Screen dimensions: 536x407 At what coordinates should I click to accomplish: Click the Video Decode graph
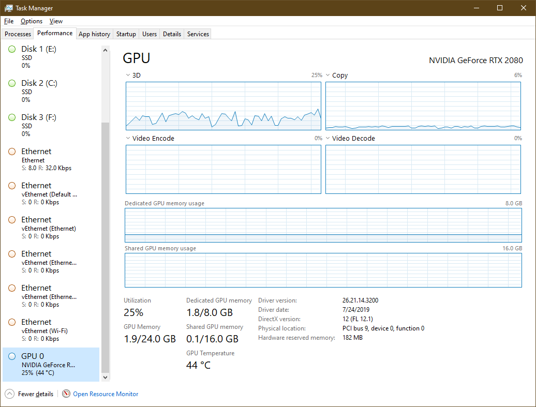point(423,170)
